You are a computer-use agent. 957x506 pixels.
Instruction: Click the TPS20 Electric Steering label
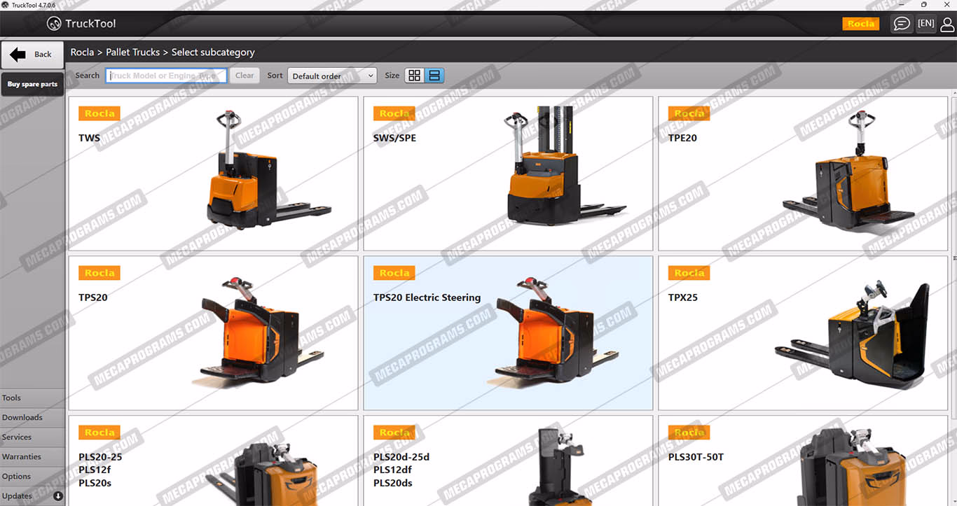pos(427,297)
